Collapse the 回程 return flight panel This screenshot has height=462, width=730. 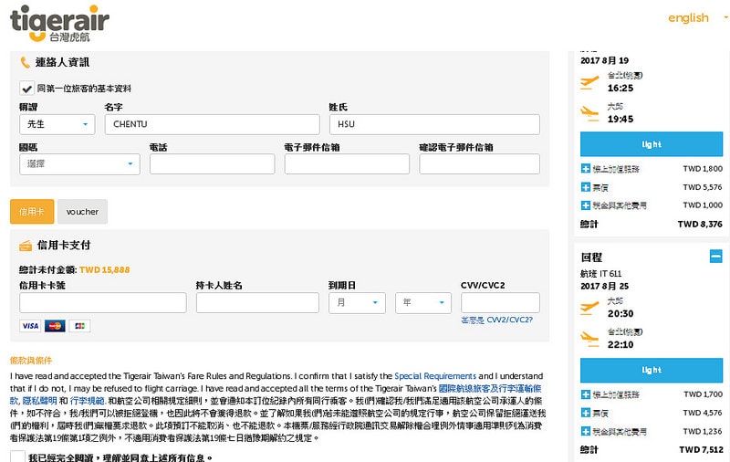click(x=714, y=257)
